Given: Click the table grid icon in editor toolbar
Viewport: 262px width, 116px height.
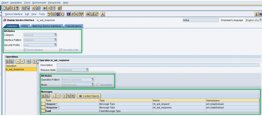Looking at the screenshot, I should coord(92,14).
